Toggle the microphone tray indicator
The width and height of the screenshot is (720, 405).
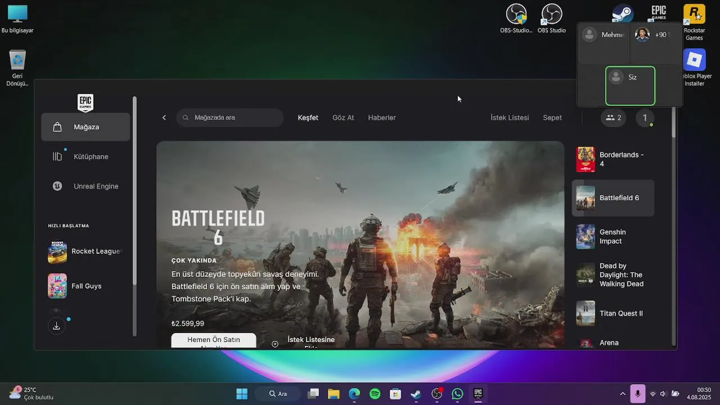(637, 394)
